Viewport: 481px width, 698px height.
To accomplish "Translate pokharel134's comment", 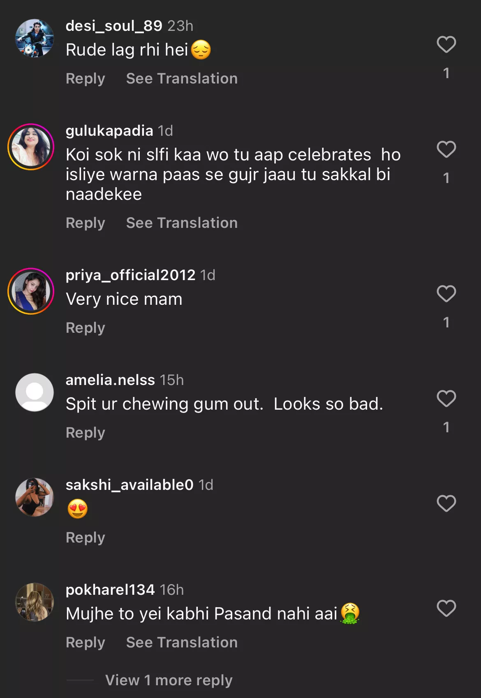I will (182, 642).
